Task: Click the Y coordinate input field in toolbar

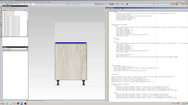Action: point(27,4)
